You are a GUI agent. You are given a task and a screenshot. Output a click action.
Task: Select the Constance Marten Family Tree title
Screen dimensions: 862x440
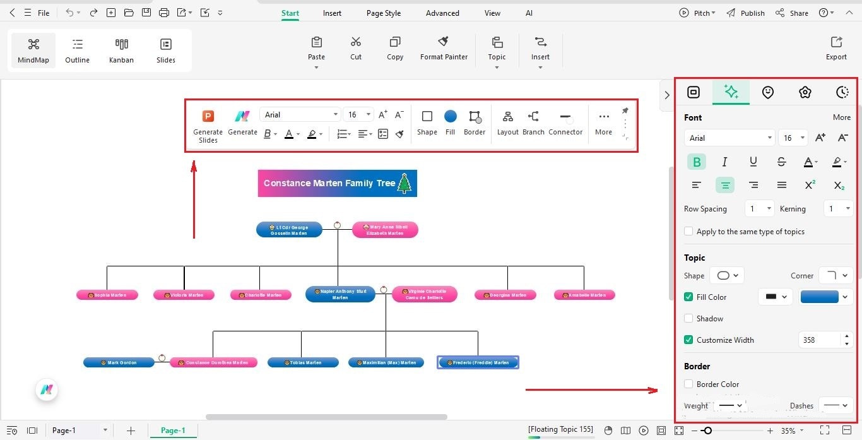point(338,183)
